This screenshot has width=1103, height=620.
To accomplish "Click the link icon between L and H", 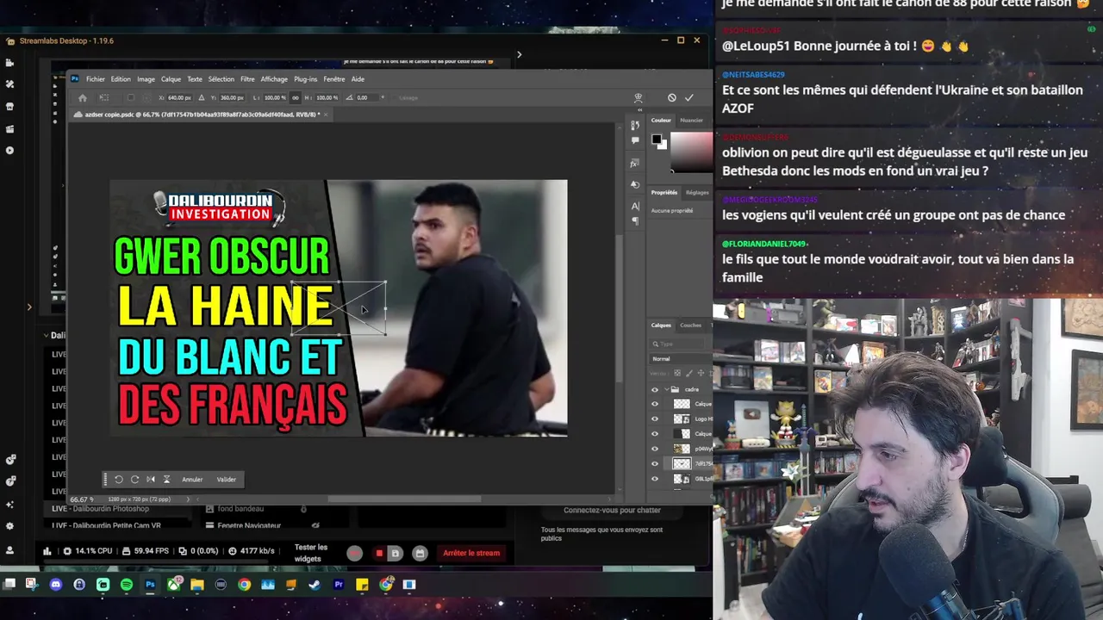I will coord(296,97).
